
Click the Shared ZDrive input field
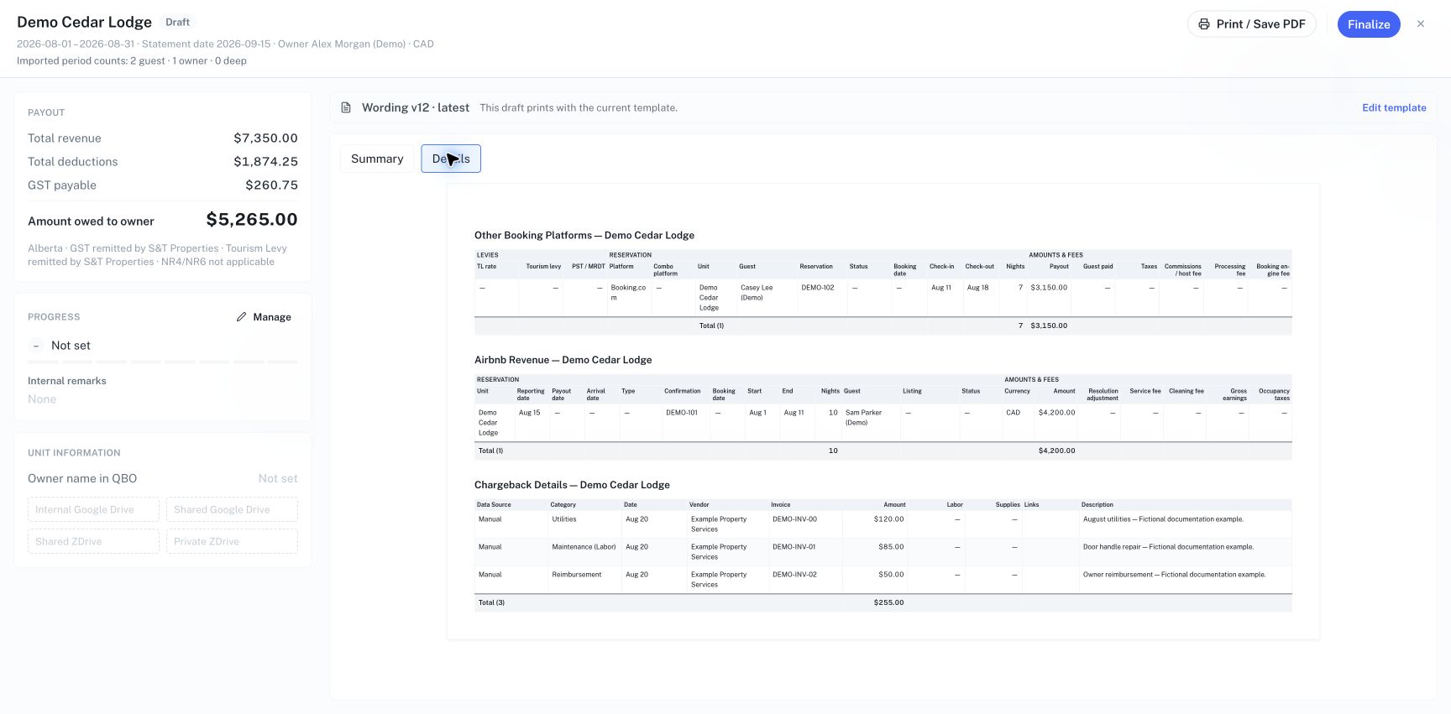(93, 541)
